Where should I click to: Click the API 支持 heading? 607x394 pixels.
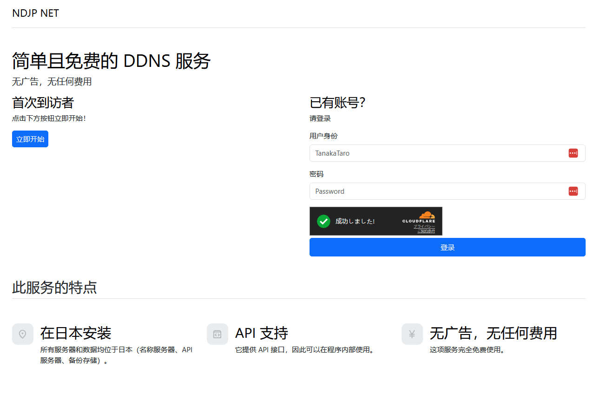pos(262,333)
